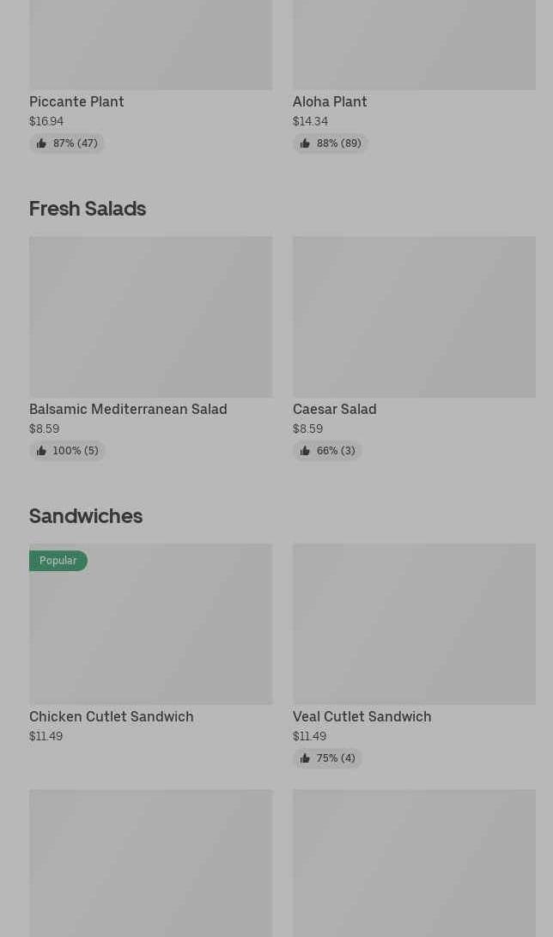Click the Veal Cutlet Sandwich photo
The height and width of the screenshot is (937, 553).
click(414, 624)
